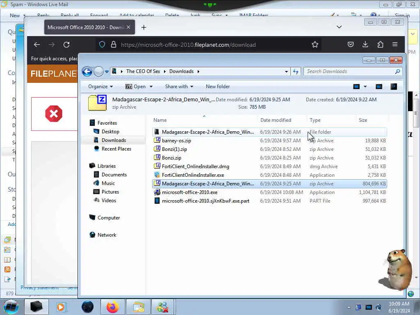
Task: Click the Explorer help icon
Action: pyautogui.click(x=393, y=87)
